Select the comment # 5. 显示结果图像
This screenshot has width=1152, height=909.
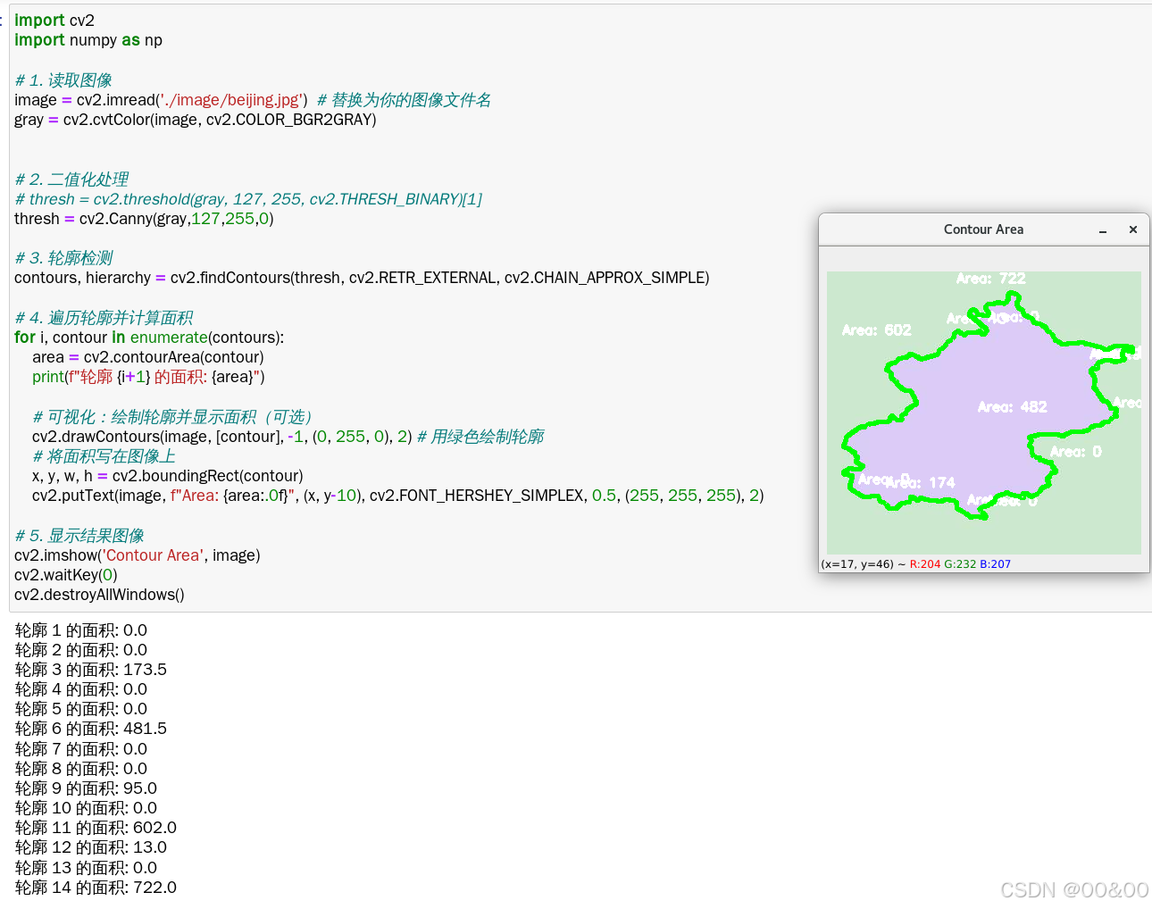pos(79,535)
